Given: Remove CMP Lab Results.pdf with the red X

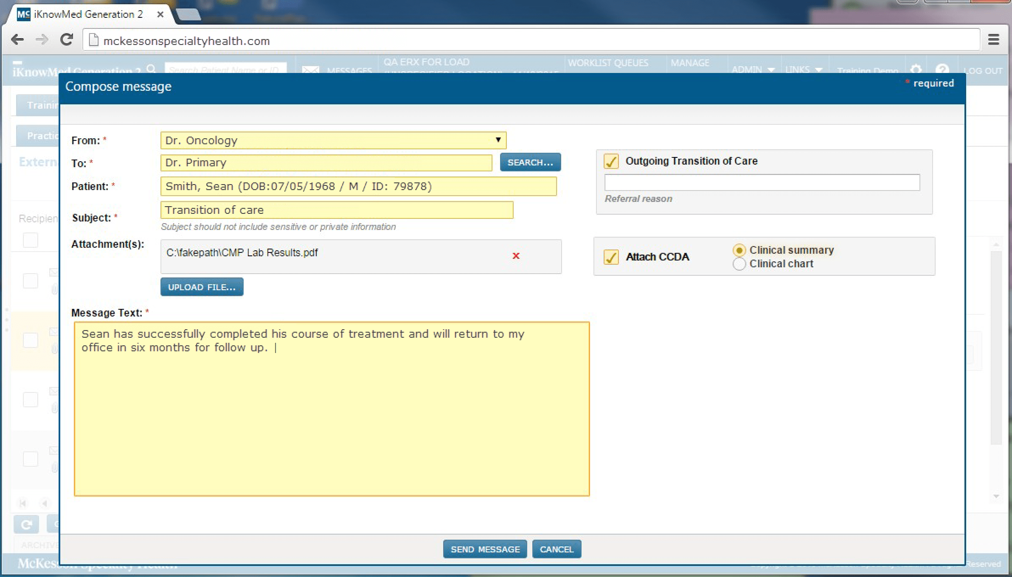Looking at the screenshot, I should click(x=516, y=256).
